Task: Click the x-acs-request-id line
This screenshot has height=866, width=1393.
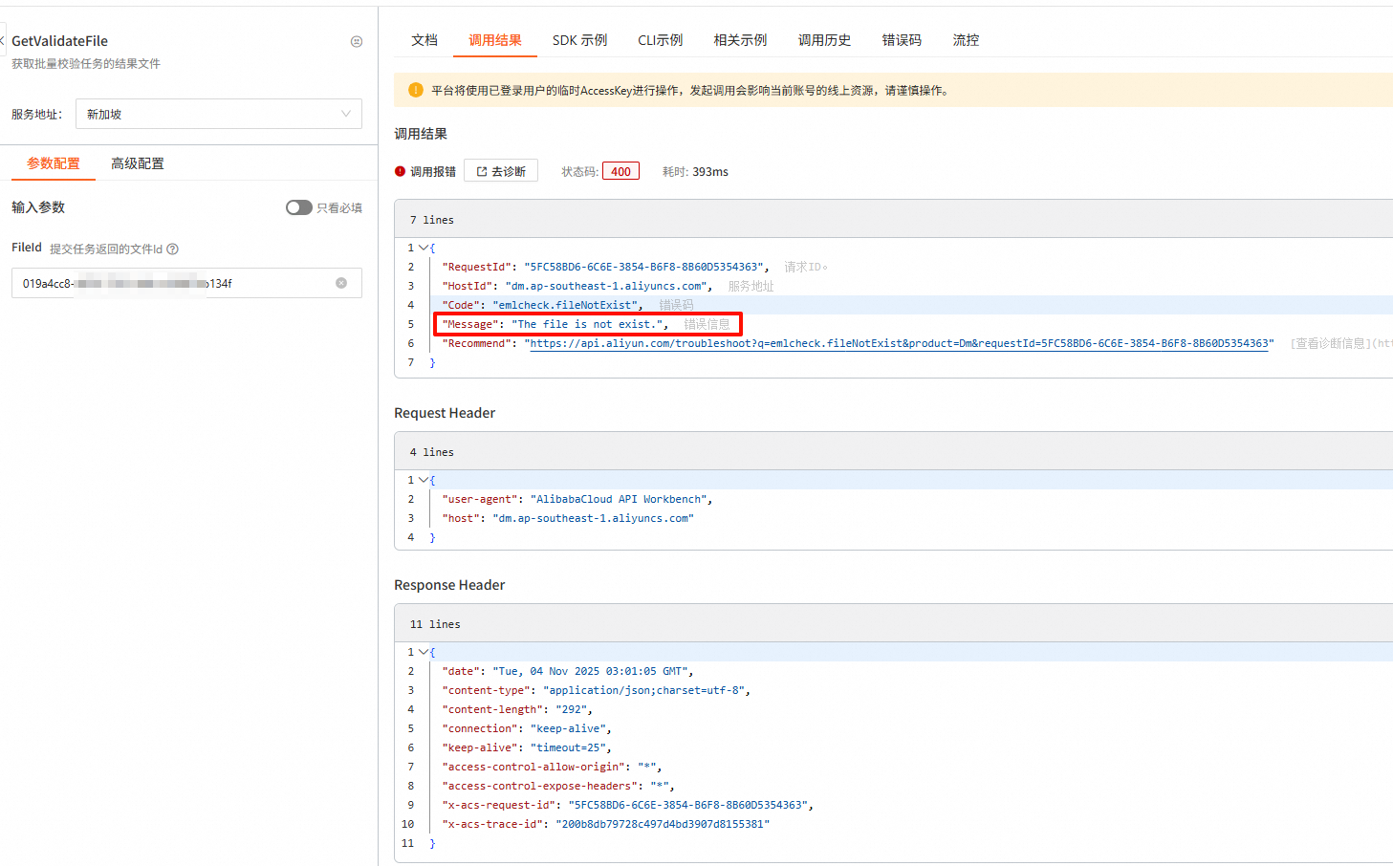Action: (x=627, y=805)
